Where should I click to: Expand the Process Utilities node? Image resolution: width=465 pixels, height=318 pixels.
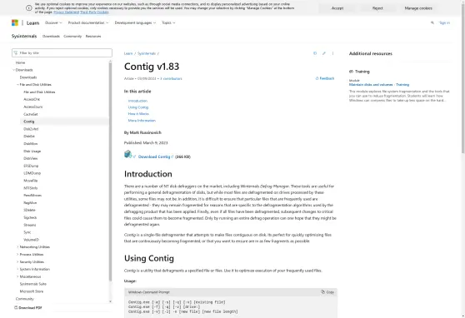(17, 254)
